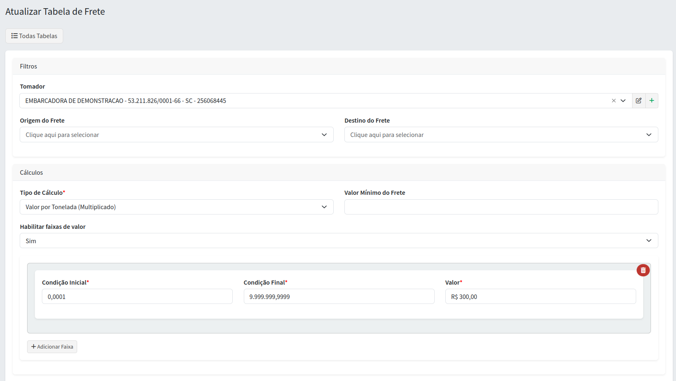Click the list icon in Todas Tabelas
The width and height of the screenshot is (676, 381).
click(14, 36)
